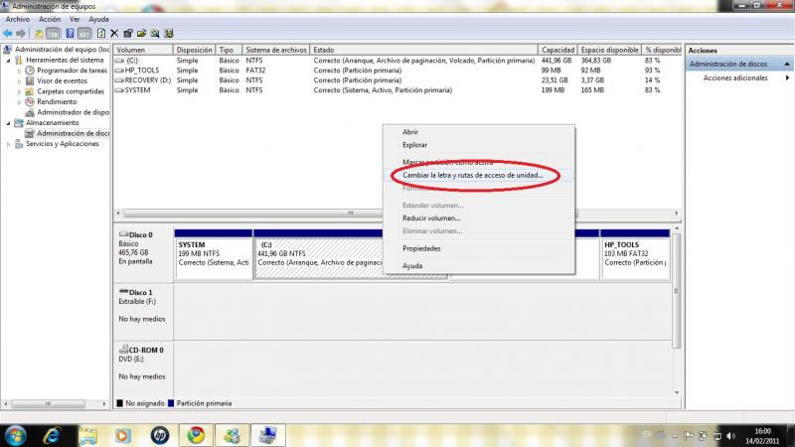Expand the Acciones adicionales submenu arrow
The width and height of the screenshot is (795, 447).
pyautogui.click(x=787, y=78)
